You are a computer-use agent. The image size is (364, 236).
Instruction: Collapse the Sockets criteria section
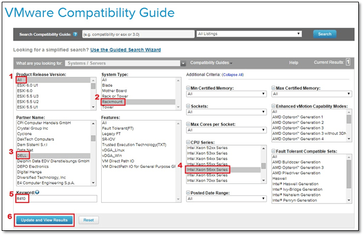tap(188, 106)
